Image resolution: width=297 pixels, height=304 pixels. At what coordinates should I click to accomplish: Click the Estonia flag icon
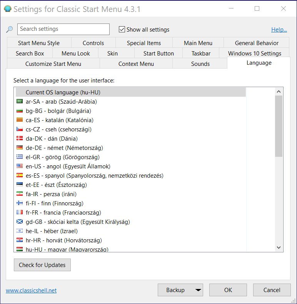pos(20,185)
